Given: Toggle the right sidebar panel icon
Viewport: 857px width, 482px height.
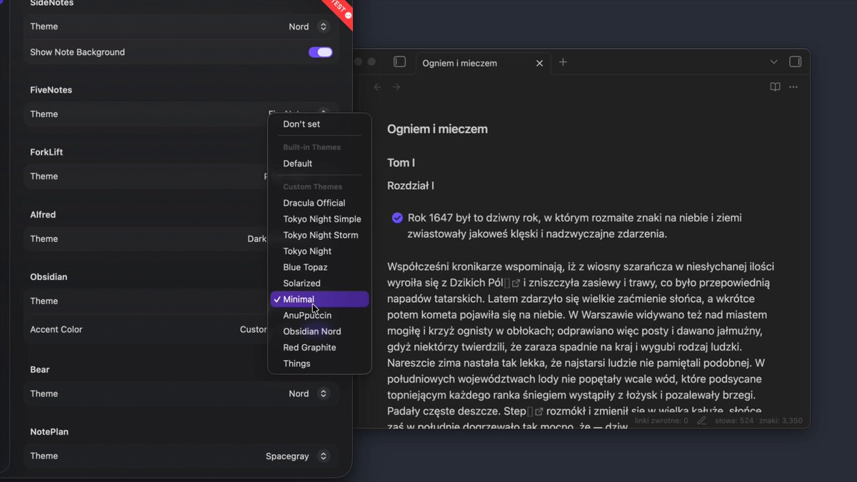Looking at the screenshot, I should (x=795, y=62).
